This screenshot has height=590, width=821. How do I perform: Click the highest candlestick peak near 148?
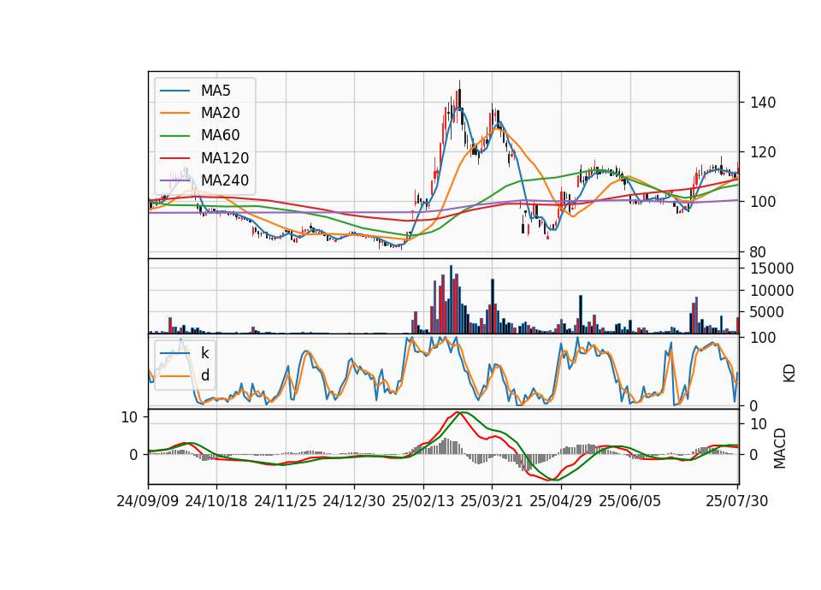pos(460,94)
